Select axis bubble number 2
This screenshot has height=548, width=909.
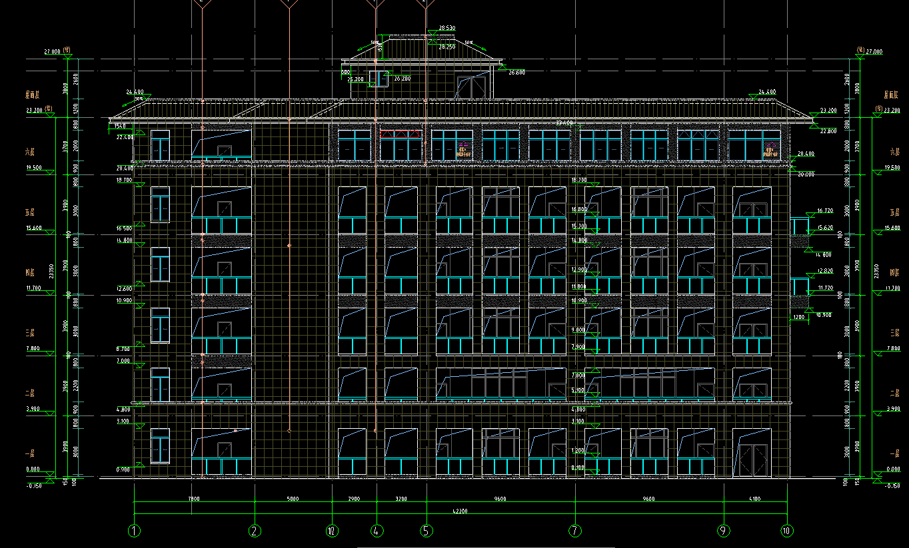click(254, 531)
